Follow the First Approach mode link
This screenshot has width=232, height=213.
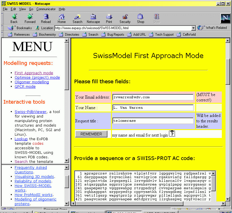click(34, 73)
